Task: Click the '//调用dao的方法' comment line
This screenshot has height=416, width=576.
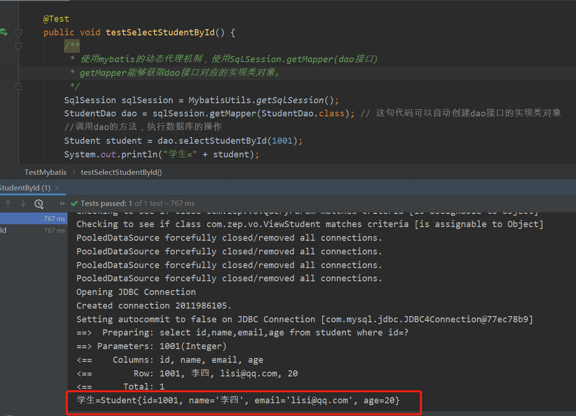Action: [x=143, y=127]
